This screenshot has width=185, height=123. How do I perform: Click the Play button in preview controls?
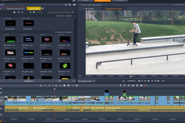click(x=149, y=81)
